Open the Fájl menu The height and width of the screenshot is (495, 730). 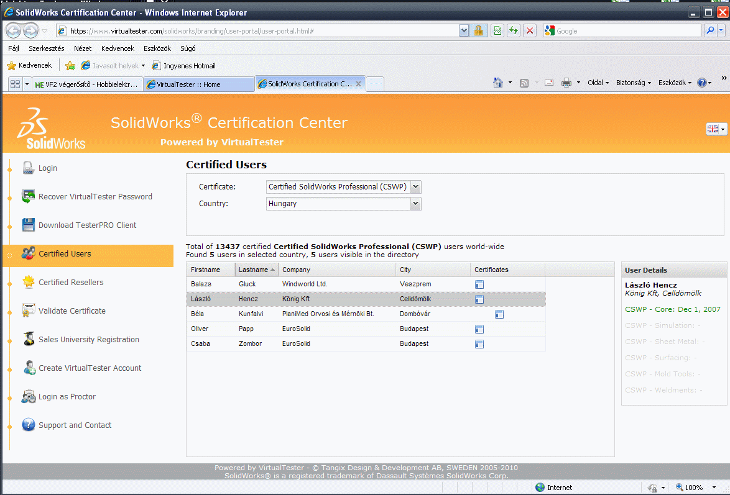[14, 48]
